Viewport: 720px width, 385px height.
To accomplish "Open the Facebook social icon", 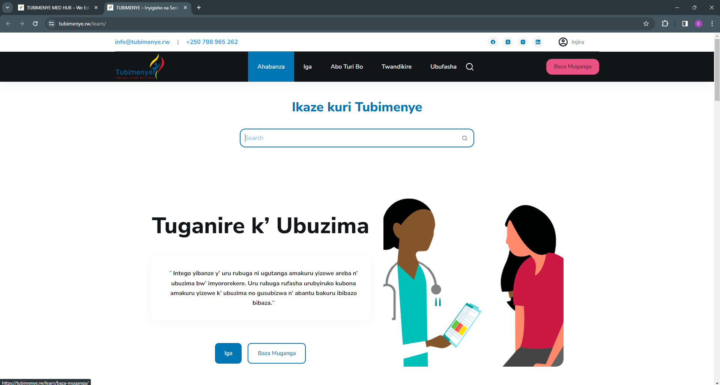I will [x=493, y=42].
